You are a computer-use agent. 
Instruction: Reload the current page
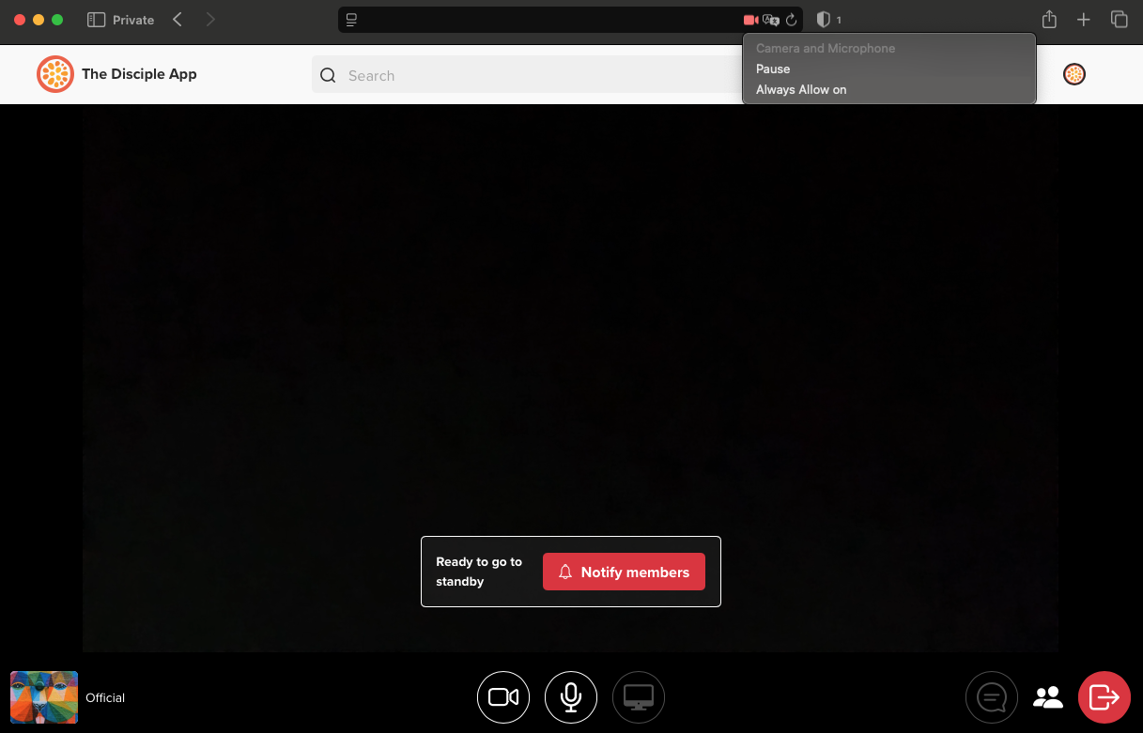[x=791, y=19]
